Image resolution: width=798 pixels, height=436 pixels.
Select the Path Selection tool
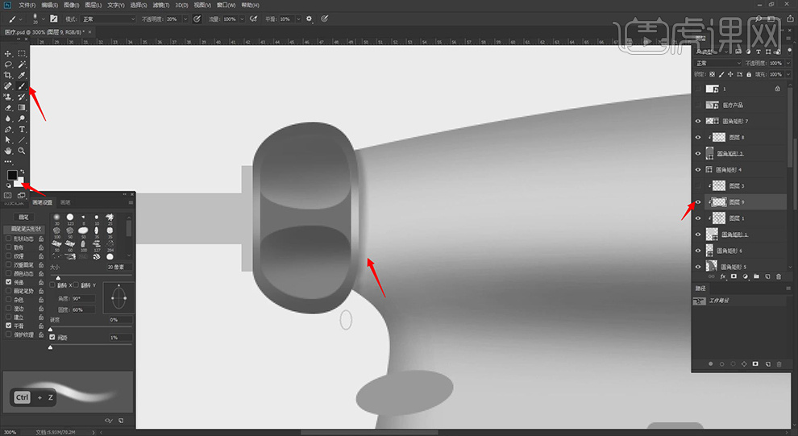[7, 140]
